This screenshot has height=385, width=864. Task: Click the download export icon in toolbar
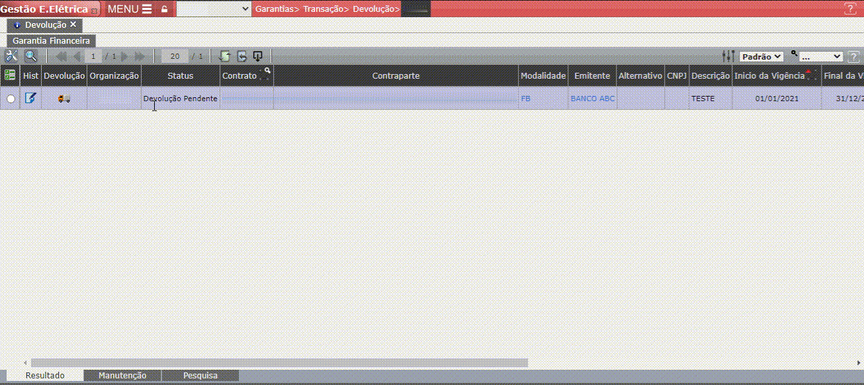[x=258, y=56]
